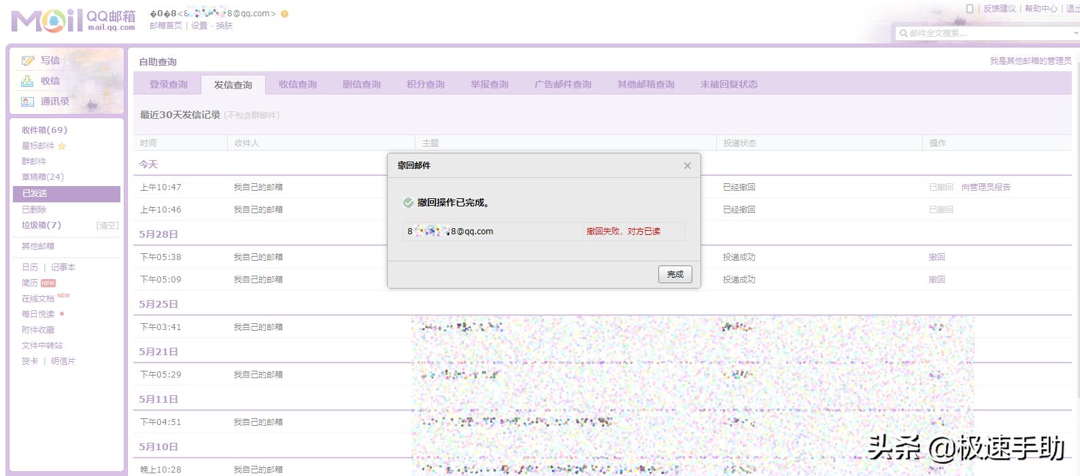
Task: Click 写信 text link
Action: pyautogui.click(x=50, y=60)
